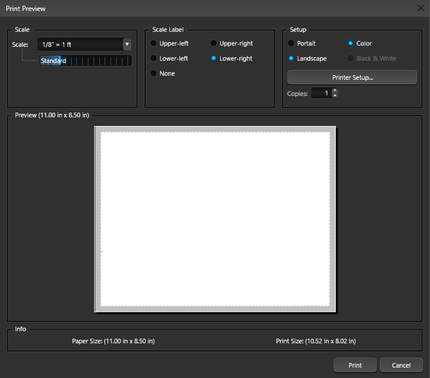Open the Scale dropdown arrow
430x378 pixels.
click(x=127, y=44)
